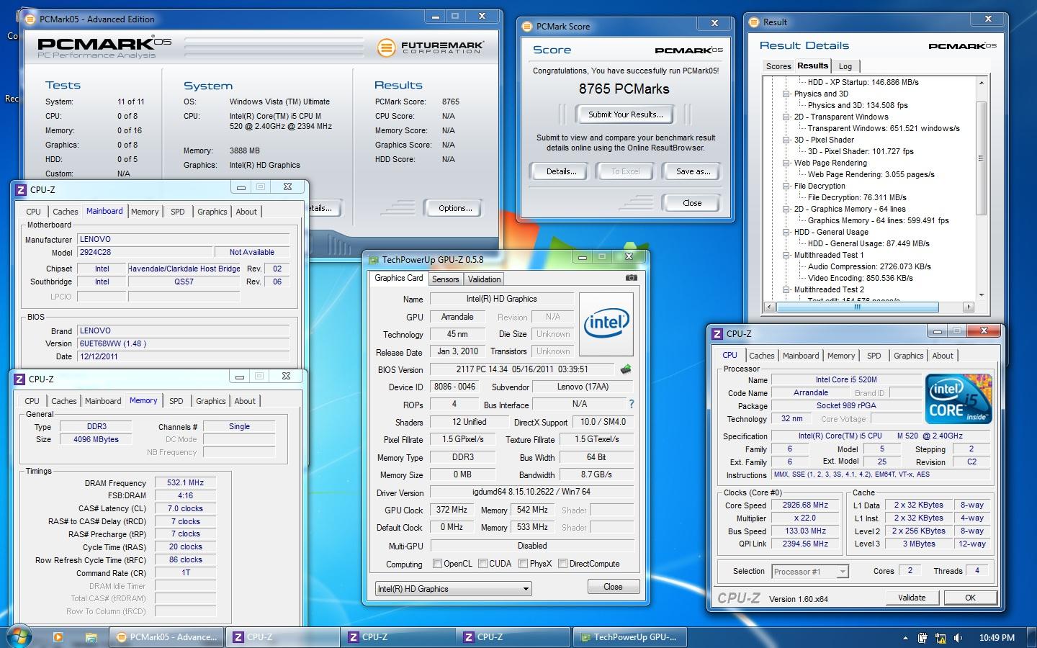The height and width of the screenshot is (648, 1037).
Task: Switch to Validation tab in GPU-Z
Action: [x=484, y=279]
